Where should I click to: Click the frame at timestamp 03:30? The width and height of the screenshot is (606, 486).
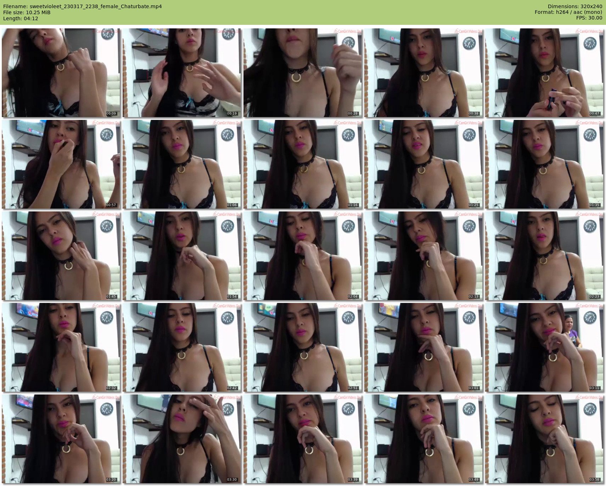182,439
